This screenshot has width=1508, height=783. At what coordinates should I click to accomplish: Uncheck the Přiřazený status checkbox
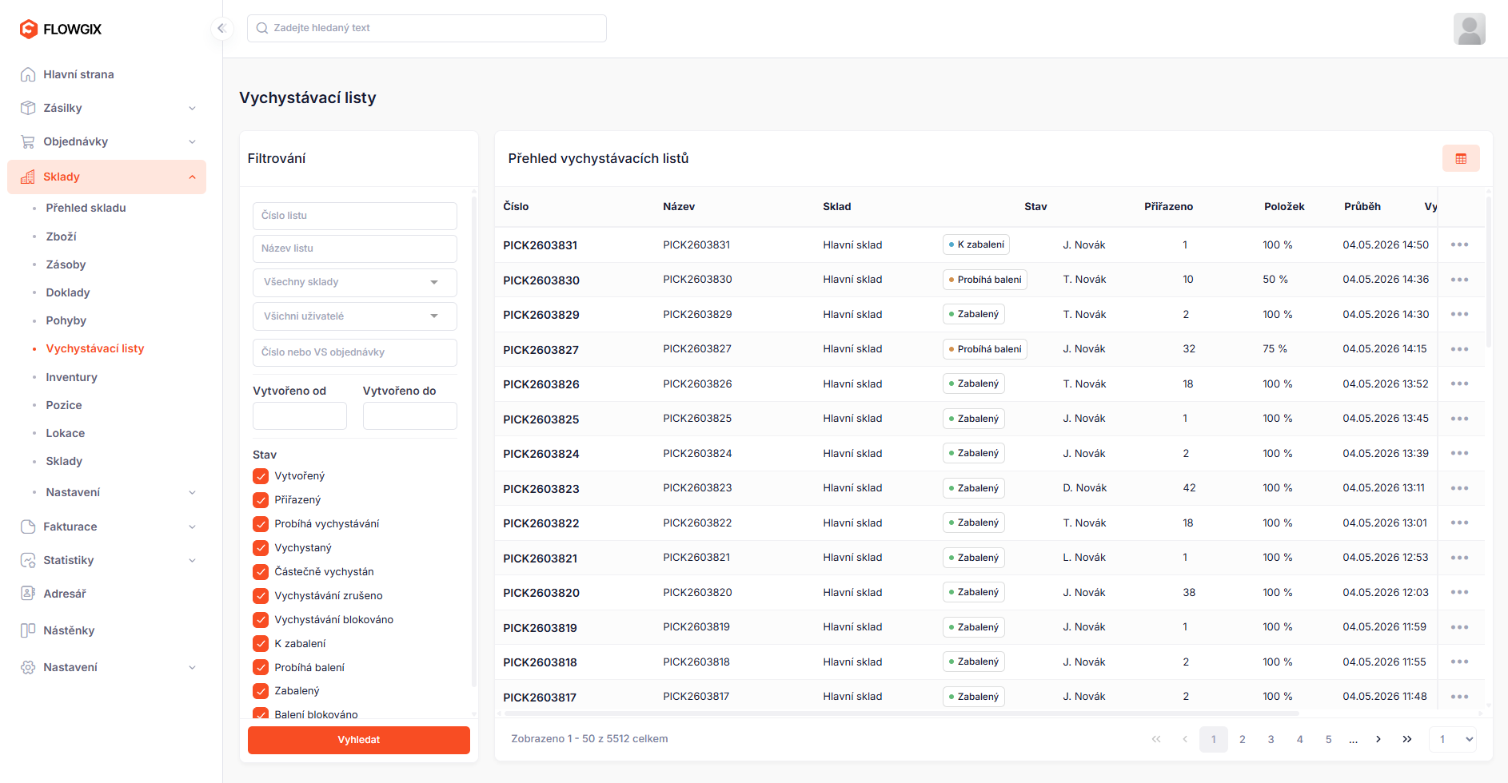(x=261, y=500)
